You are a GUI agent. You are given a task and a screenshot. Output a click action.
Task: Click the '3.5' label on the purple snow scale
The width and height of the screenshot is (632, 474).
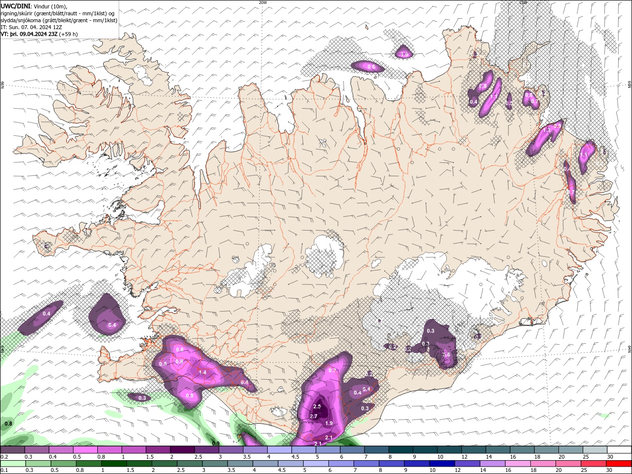click(247, 457)
